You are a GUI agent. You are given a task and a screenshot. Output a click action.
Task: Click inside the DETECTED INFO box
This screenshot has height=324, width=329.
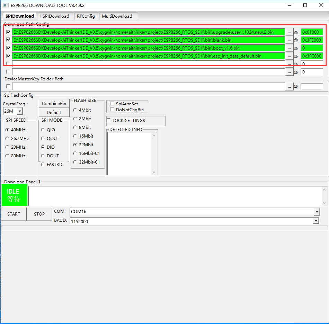[x=130, y=153]
